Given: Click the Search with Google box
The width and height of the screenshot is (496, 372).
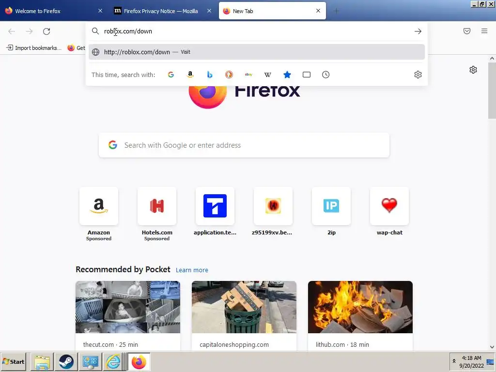Looking at the screenshot, I should 244,145.
